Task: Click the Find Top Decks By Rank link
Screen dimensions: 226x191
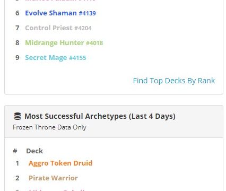Action: coord(174,81)
